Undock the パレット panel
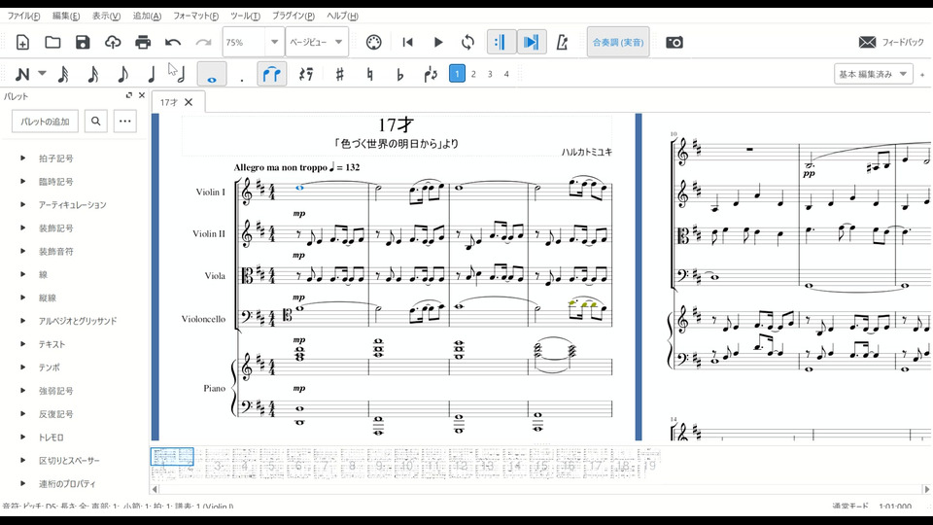The image size is (933, 525). point(129,95)
